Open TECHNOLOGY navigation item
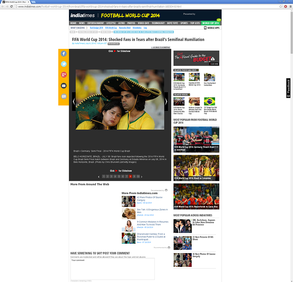 [x=158, y=23]
